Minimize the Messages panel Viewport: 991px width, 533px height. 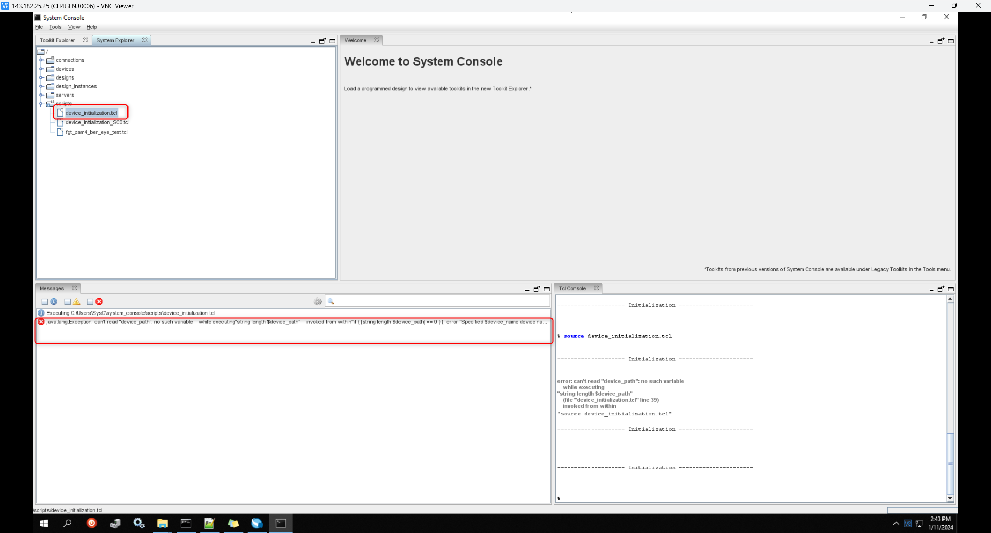coord(527,289)
